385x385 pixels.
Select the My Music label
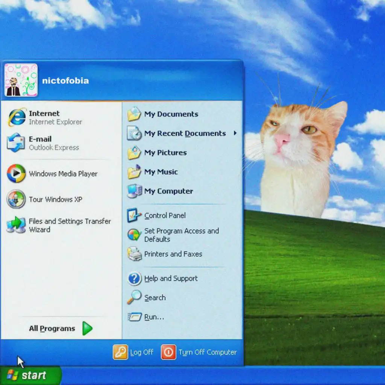point(161,172)
